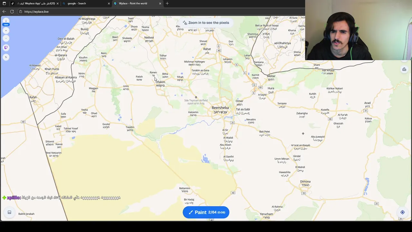This screenshot has height=232, width=412.
Task: Click the locate-me crosshair icon
Action: 402,212
